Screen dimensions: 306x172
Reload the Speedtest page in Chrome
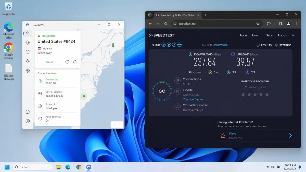165,24
